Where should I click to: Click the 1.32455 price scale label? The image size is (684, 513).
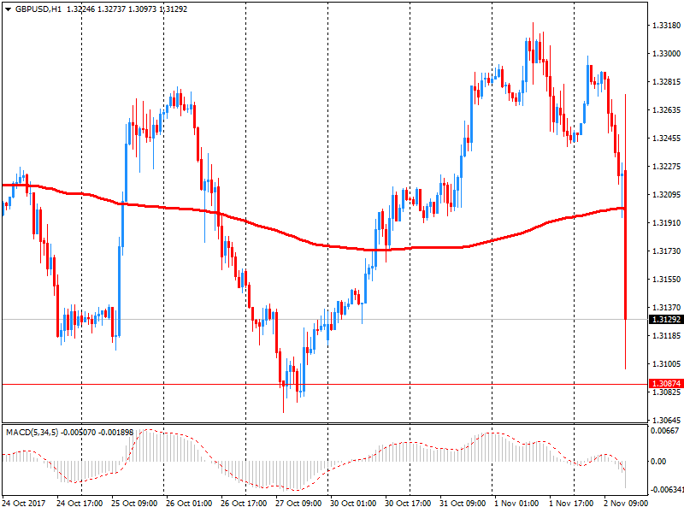click(666, 138)
